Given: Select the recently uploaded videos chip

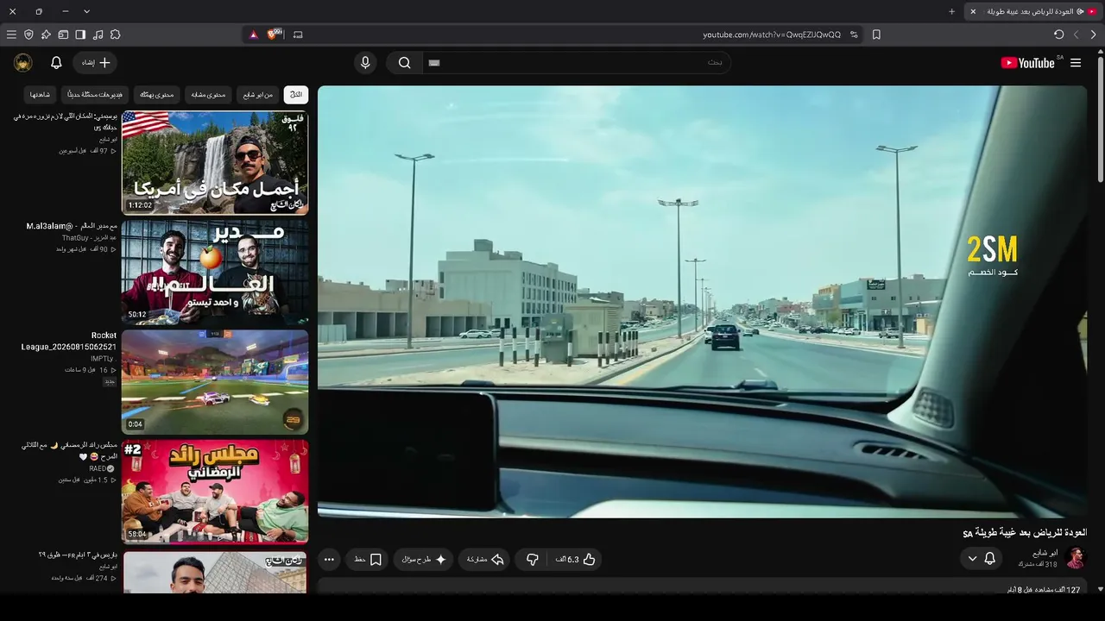Looking at the screenshot, I should pyautogui.click(x=95, y=94).
